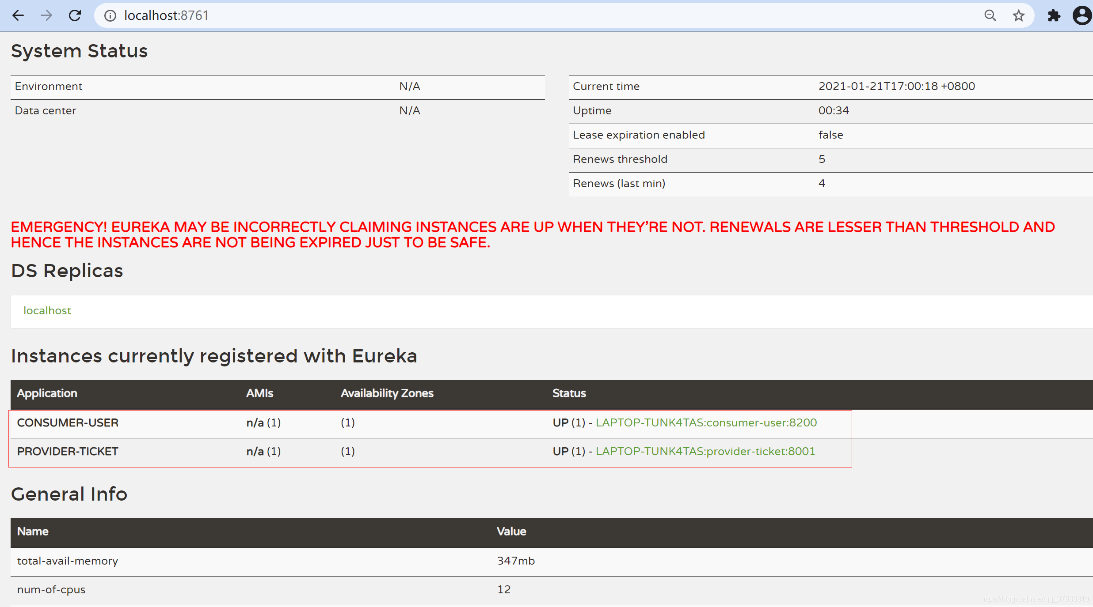Open the user profile avatar

[x=1082, y=16]
